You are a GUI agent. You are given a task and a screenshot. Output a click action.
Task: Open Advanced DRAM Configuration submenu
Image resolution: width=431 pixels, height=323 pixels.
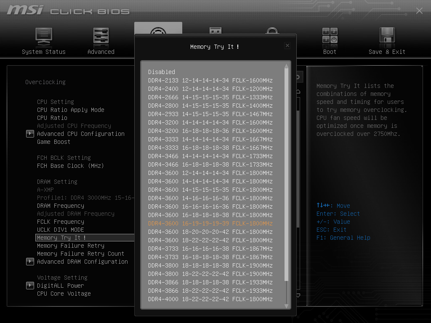82,262
